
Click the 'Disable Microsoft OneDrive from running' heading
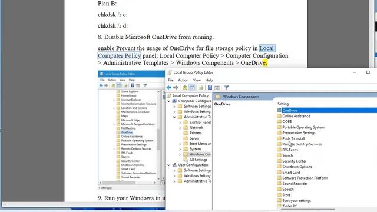[x=156, y=37]
